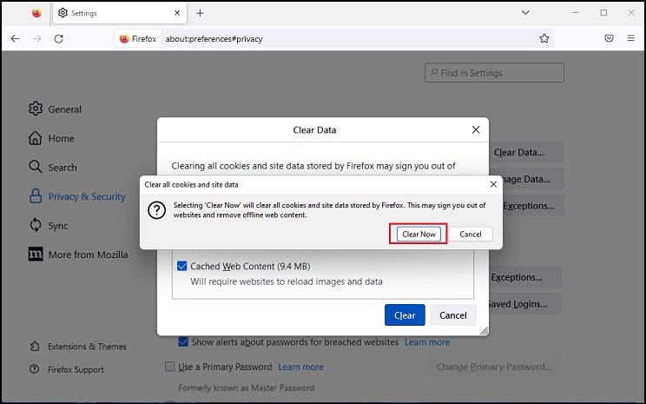646x404 pixels.
Task: Click 'Will require websites to reload images and data' text
Action: tap(287, 281)
